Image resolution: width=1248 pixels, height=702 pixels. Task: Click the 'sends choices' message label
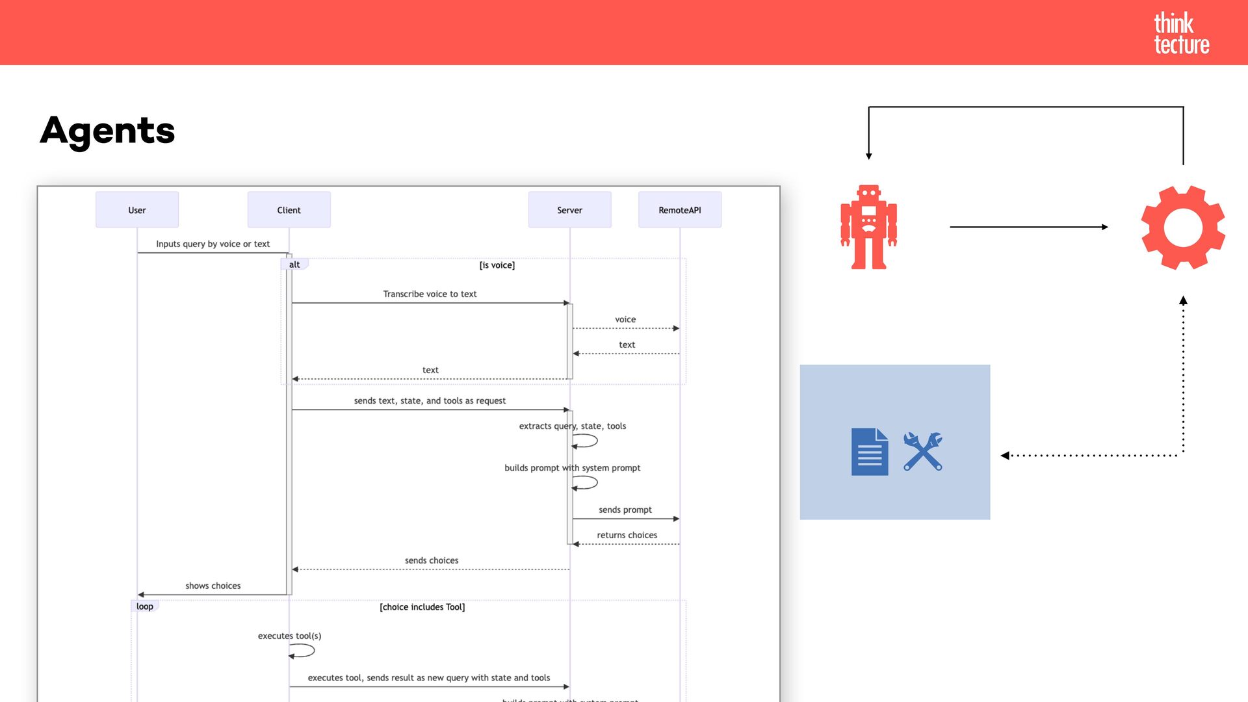pos(431,560)
